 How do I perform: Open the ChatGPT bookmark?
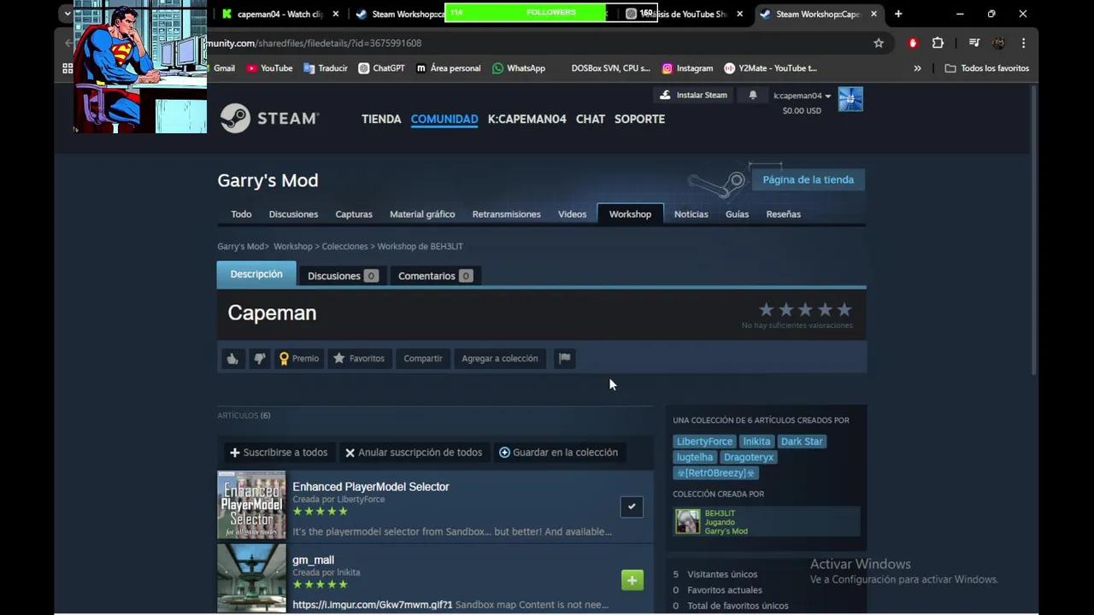point(381,68)
